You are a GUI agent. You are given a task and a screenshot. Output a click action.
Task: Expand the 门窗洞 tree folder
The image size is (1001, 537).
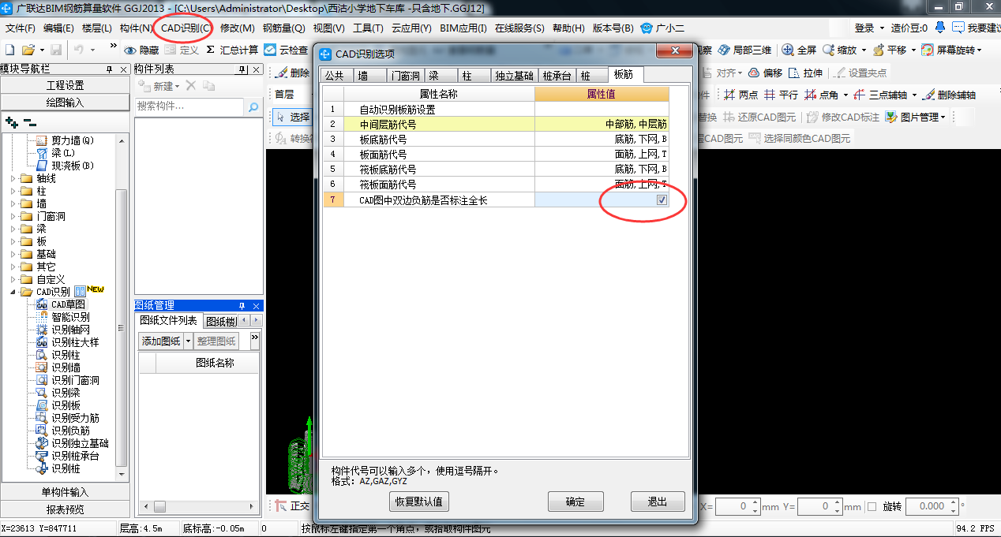pyautogui.click(x=13, y=216)
